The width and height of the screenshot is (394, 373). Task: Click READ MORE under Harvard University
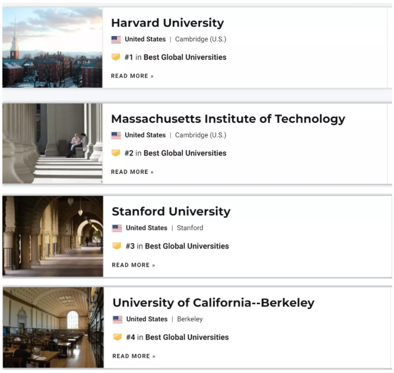tap(132, 76)
